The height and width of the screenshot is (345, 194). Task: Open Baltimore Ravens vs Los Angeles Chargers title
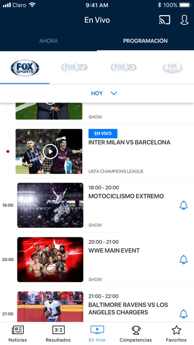[128, 309]
